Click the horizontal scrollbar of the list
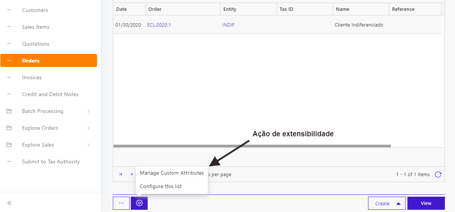Screen dimensions: 455x212 pyautogui.click(x=252, y=146)
